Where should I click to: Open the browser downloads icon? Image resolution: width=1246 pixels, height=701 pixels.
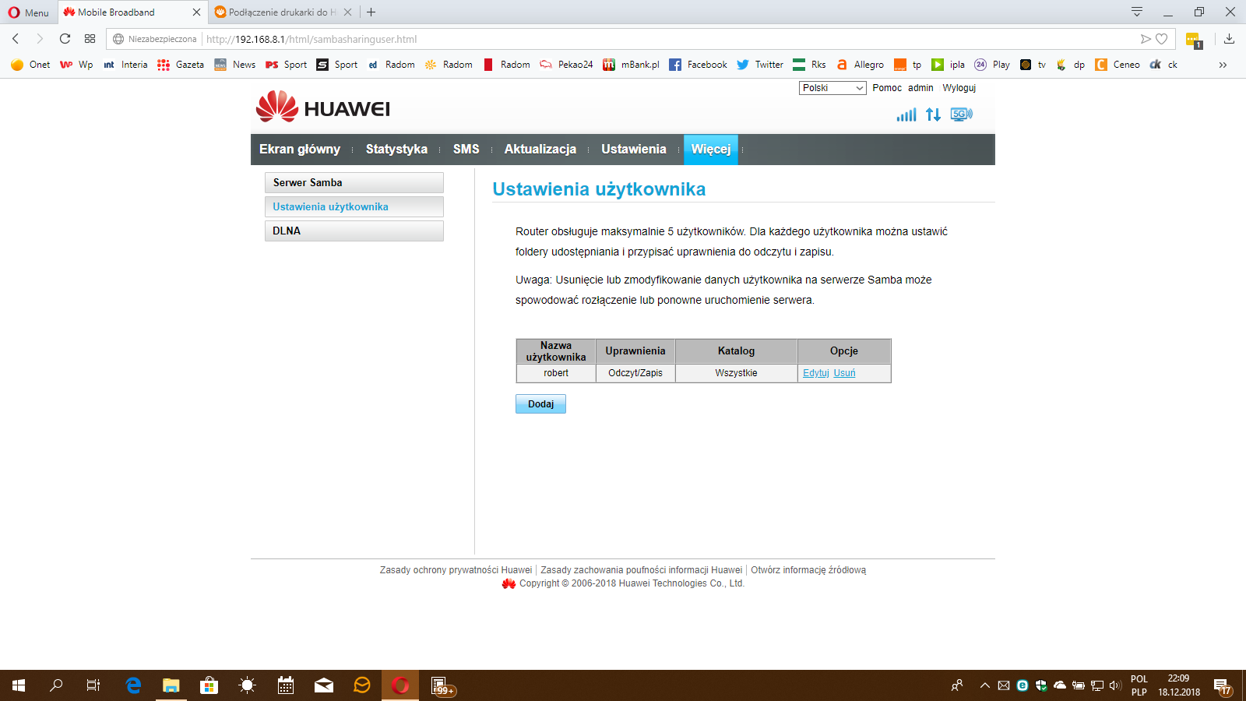coord(1229,38)
